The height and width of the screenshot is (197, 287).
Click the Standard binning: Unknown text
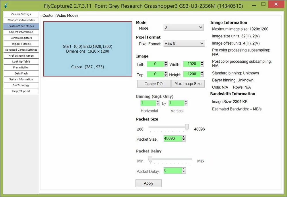tap(235, 73)
